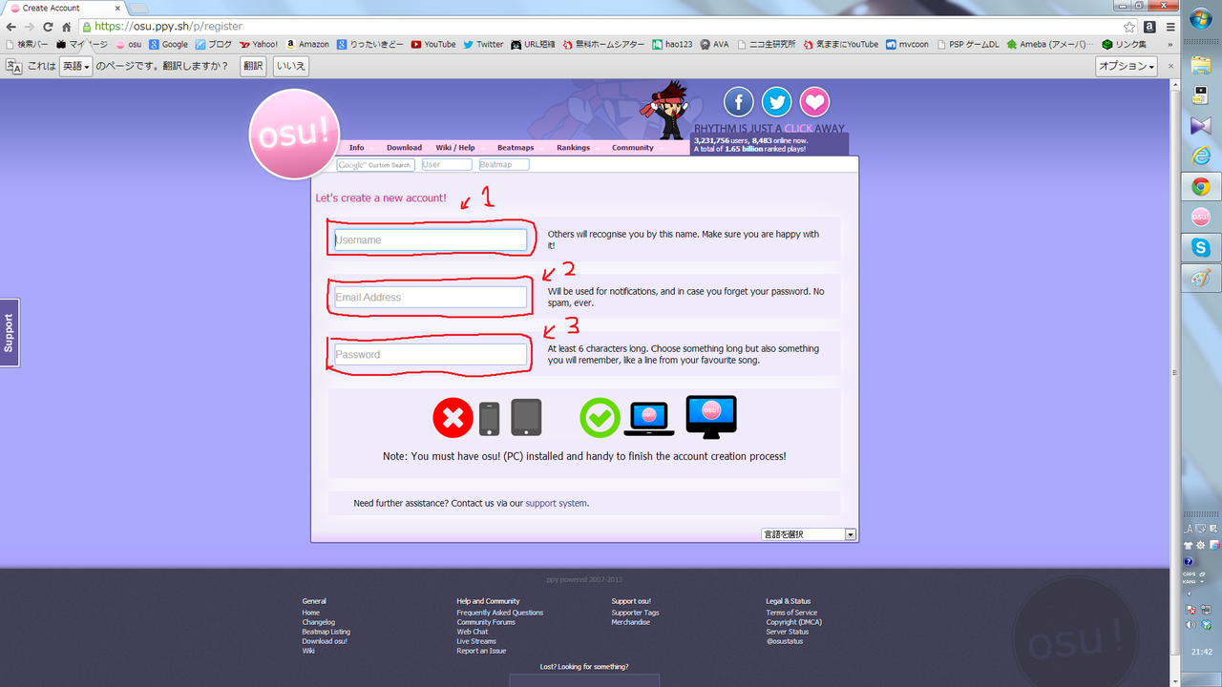Open the Download menu

tap(404, 148)
